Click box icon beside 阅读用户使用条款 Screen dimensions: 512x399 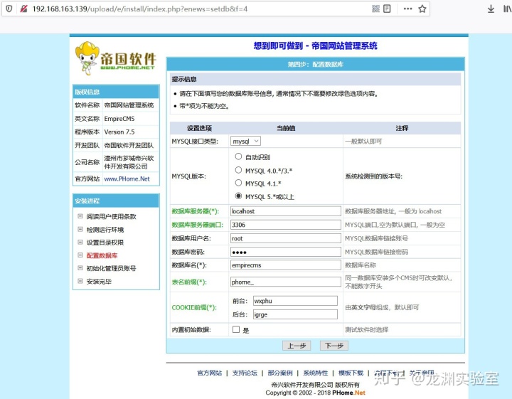pos(80,216)
